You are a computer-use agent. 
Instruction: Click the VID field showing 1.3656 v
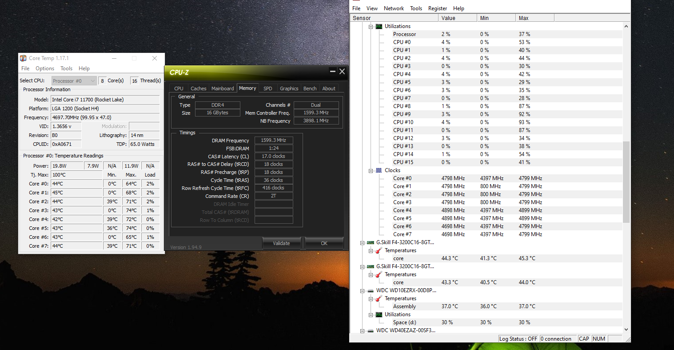(x=66, y=126)
